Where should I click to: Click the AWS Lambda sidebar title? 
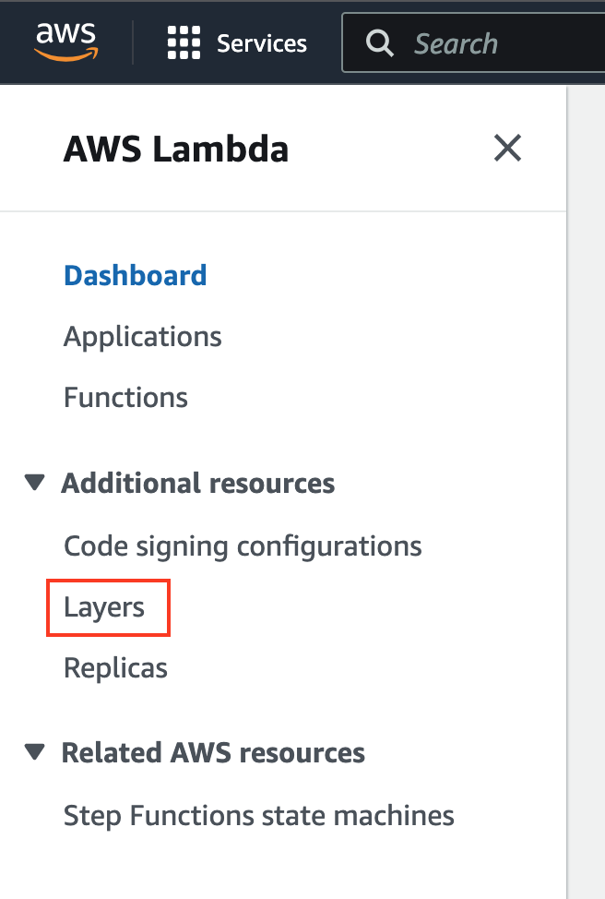(x=176, y=150)
